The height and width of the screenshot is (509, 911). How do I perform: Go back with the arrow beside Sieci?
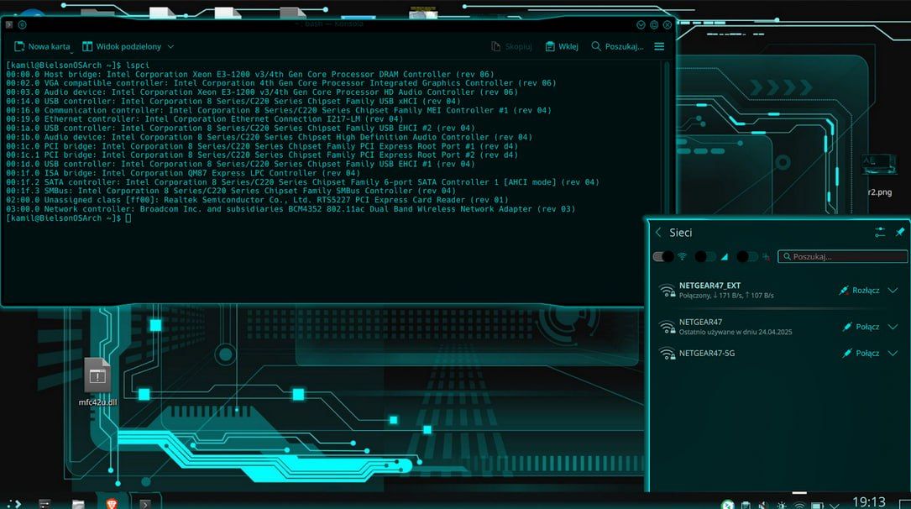[658, 233]
